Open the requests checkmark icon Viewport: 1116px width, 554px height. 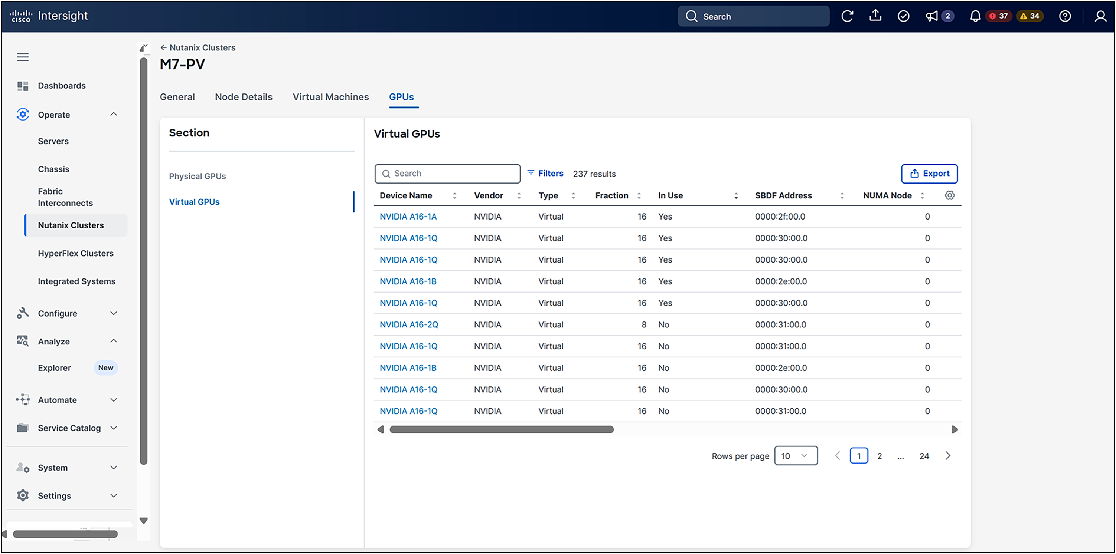pos(903,16)
